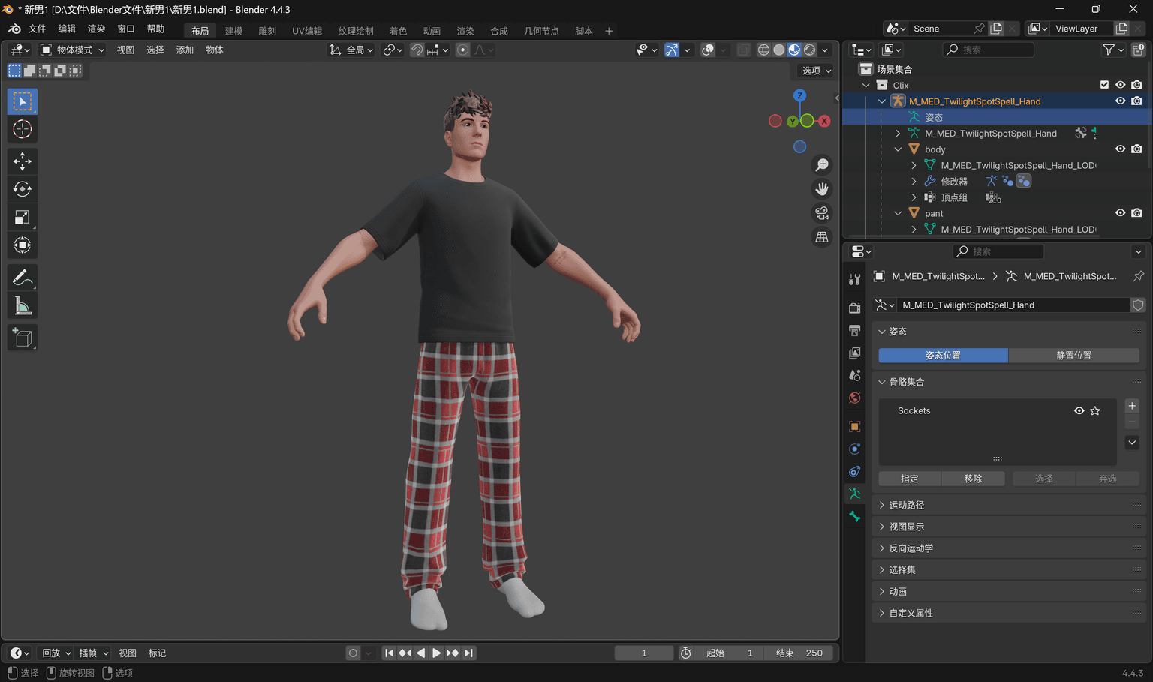This screenshot has width=1153, height=682.
Task: Click the pan view hand icon
Action: [822, 188]
